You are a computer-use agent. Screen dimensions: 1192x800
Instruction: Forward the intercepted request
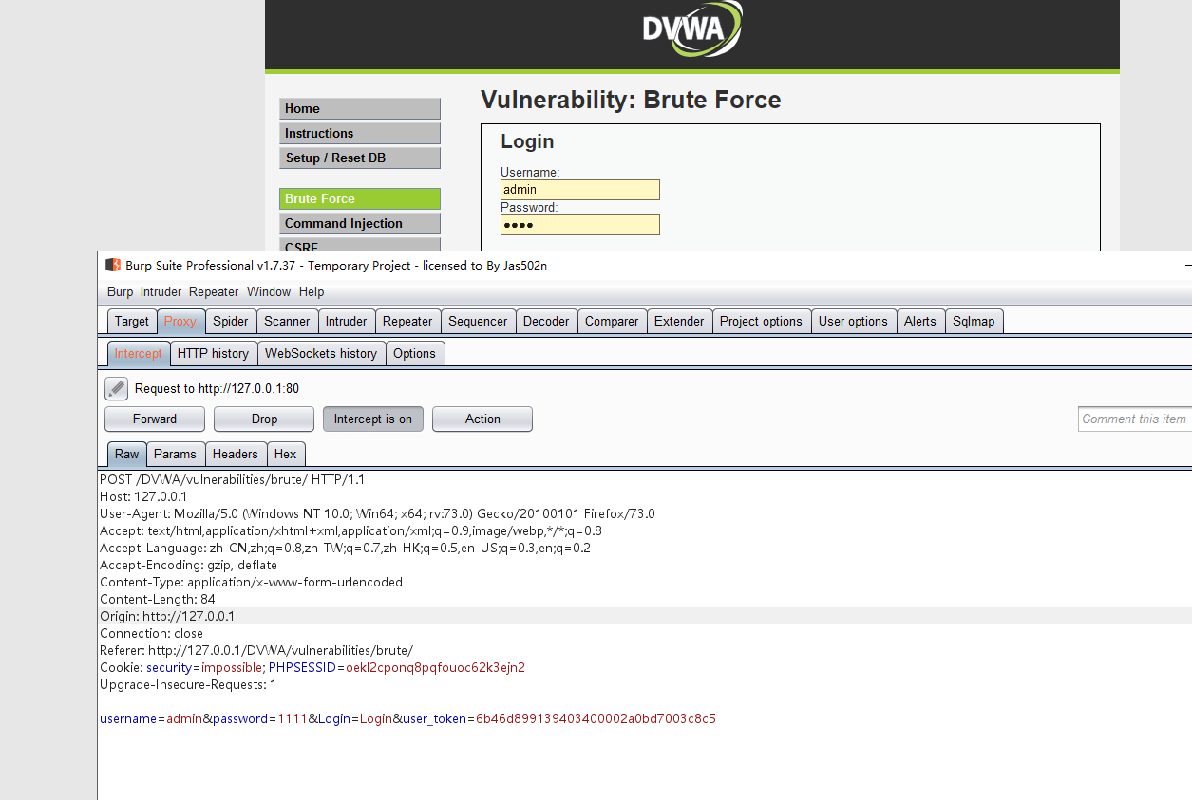(155, 419)
